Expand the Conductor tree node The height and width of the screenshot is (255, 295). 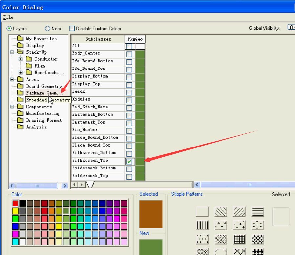20,59
